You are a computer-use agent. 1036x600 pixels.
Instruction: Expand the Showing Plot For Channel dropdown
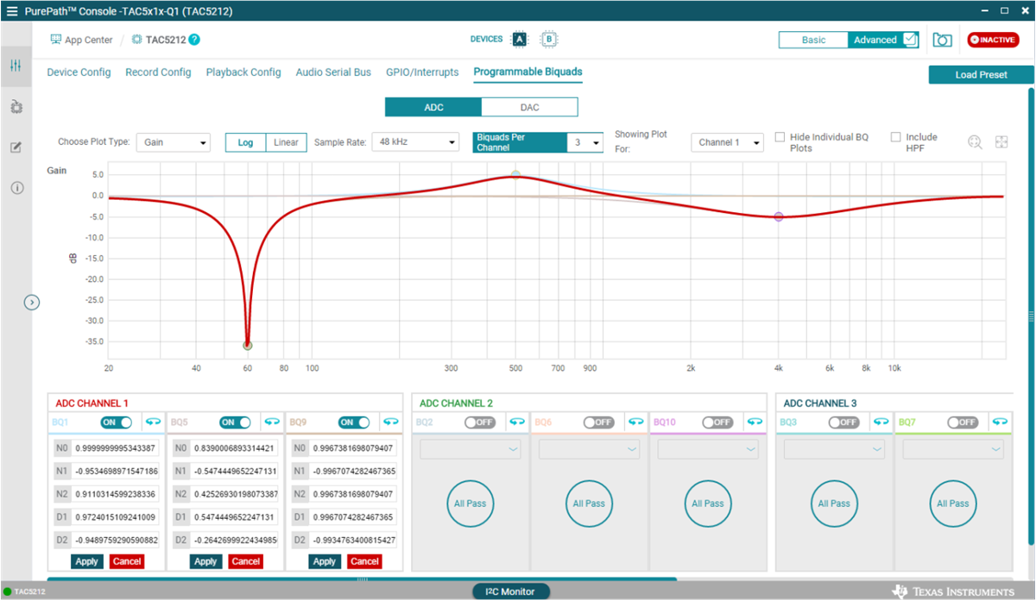coord(727,142)
